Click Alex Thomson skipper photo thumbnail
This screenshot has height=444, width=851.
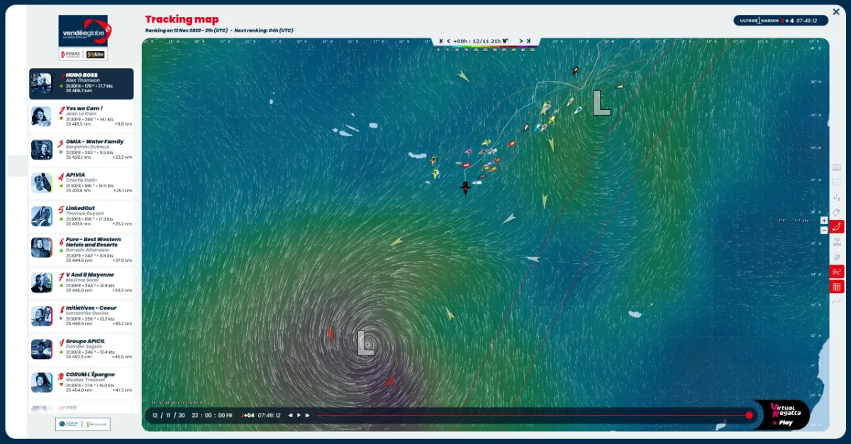click(x=42, y=84)
